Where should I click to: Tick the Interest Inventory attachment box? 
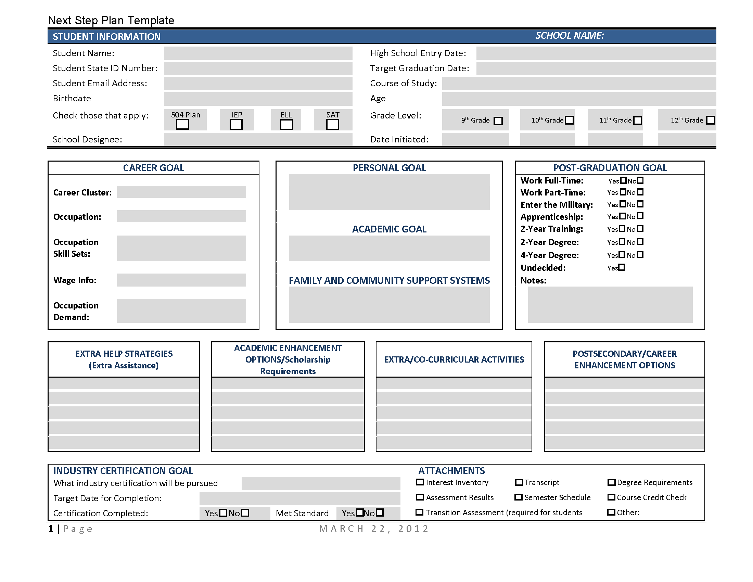click(420, 482)
